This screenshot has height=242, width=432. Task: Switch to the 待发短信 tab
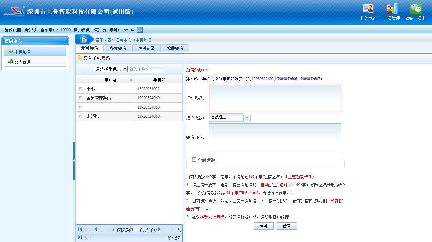[x=118, y=48]
